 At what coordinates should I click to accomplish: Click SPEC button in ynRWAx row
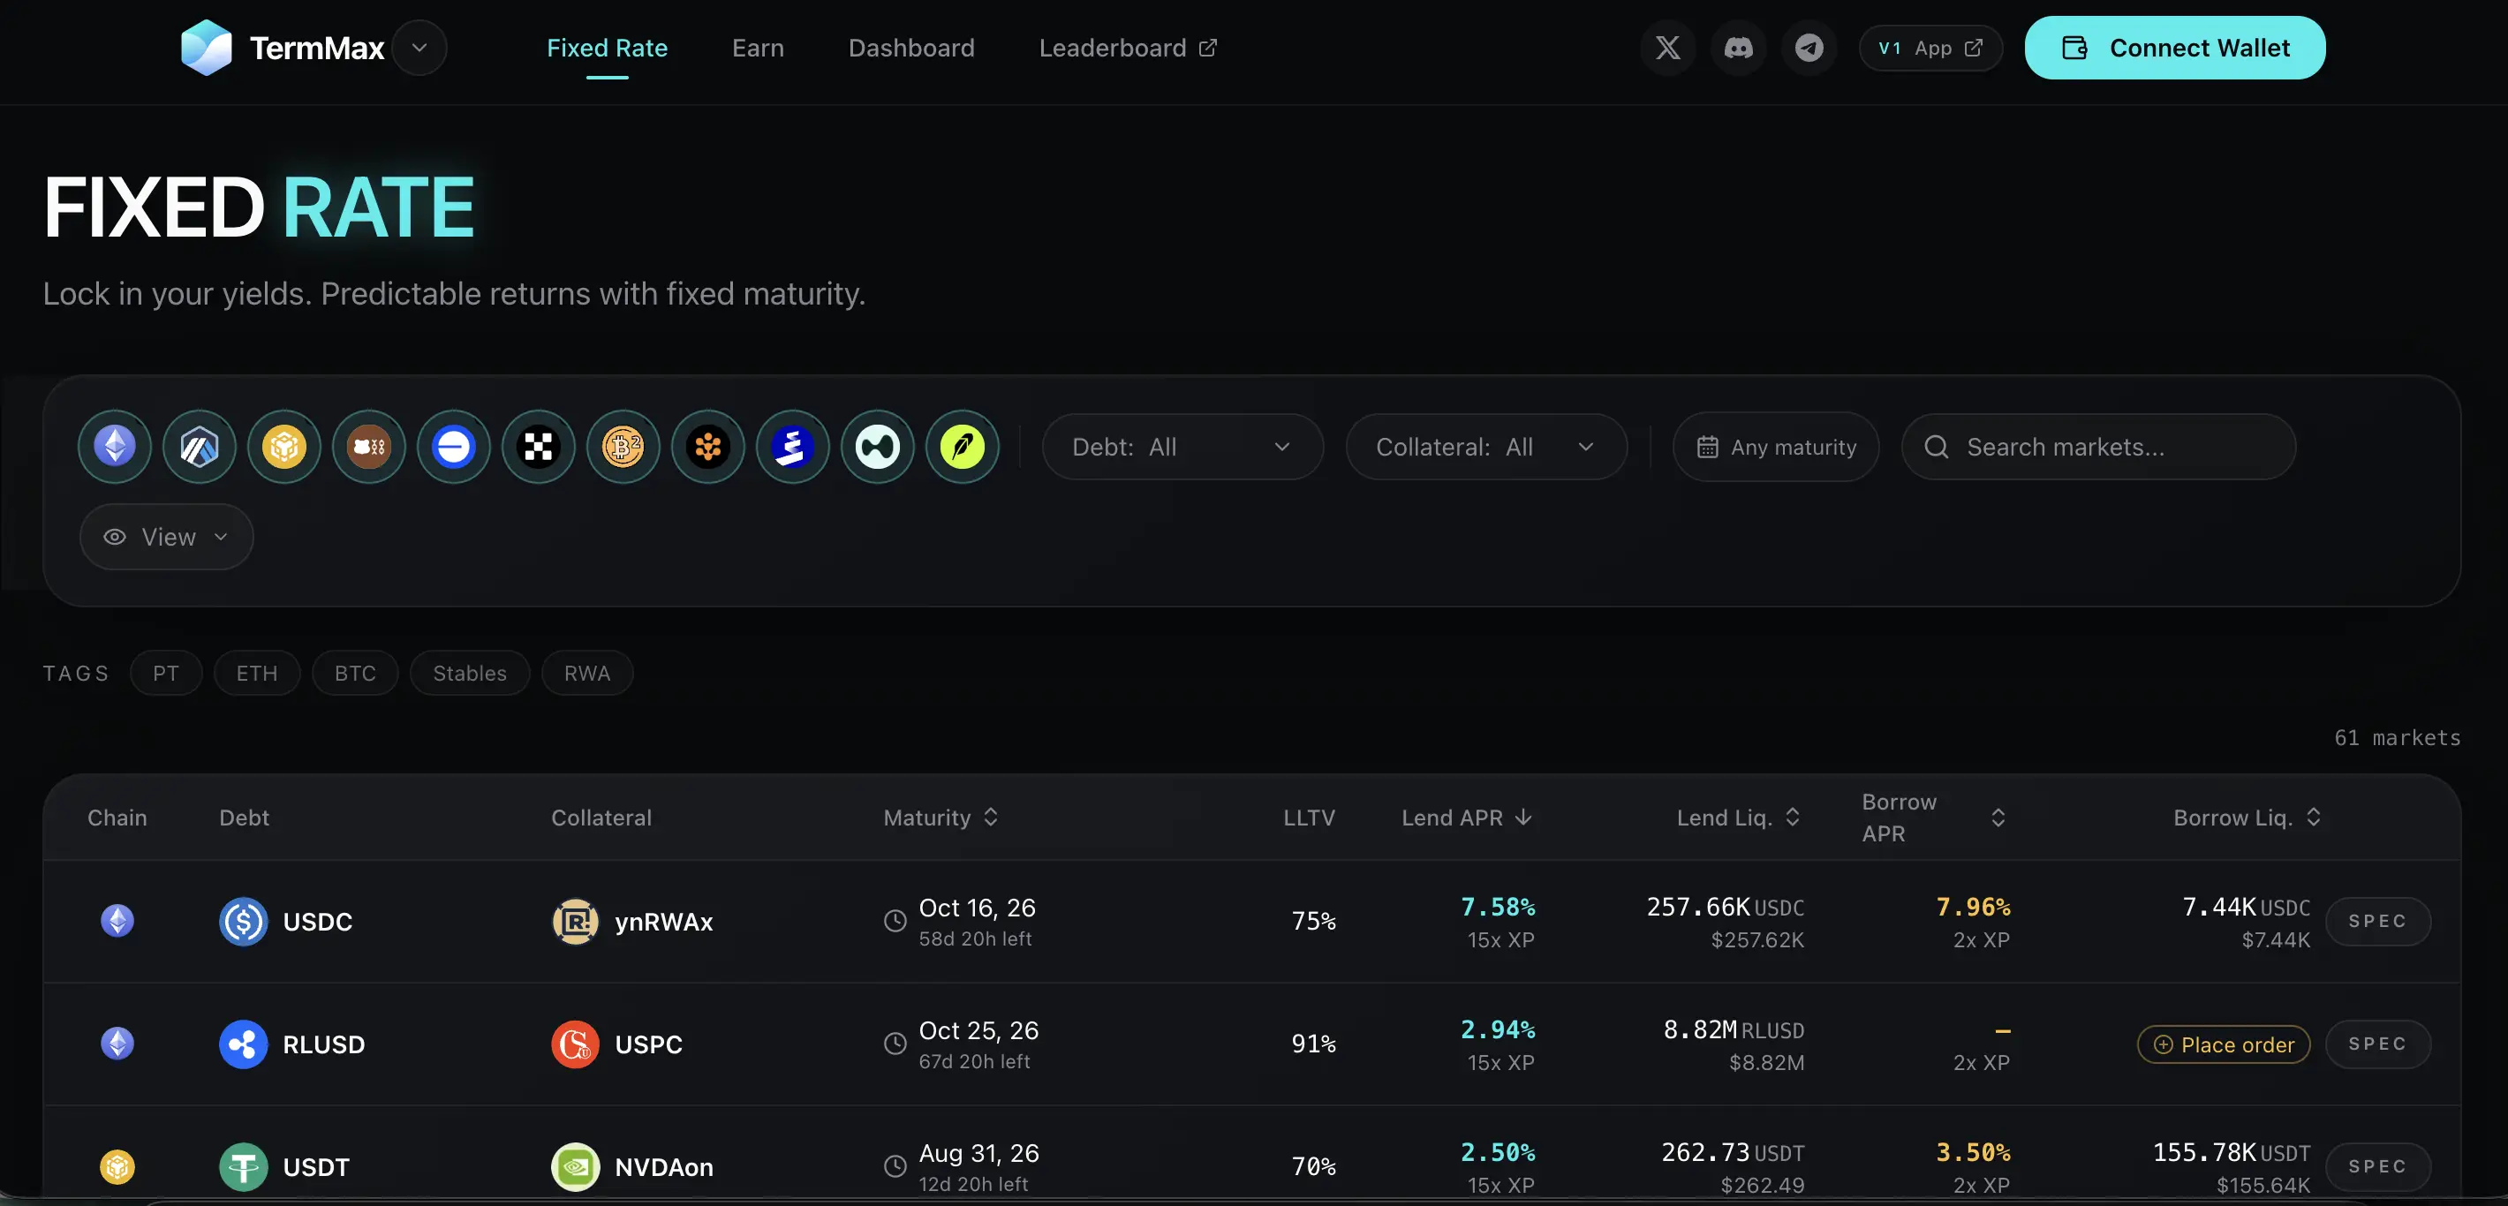2377,921
